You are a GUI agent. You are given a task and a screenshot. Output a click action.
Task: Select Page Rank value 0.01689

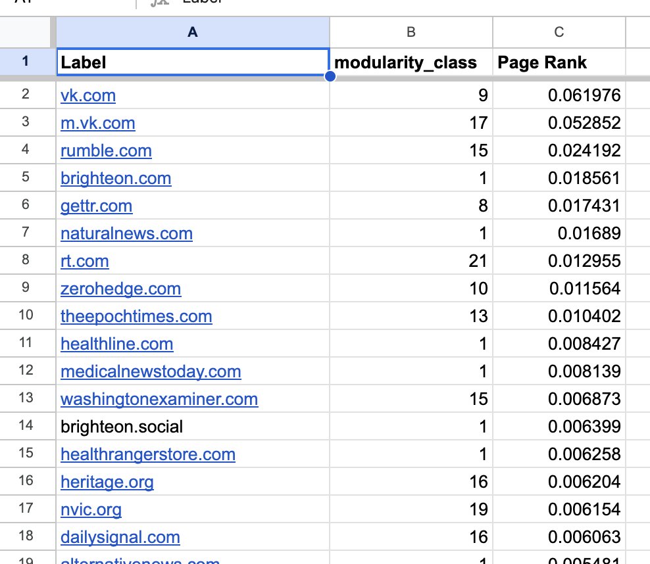pyautogui.click(x=559, y=233)
